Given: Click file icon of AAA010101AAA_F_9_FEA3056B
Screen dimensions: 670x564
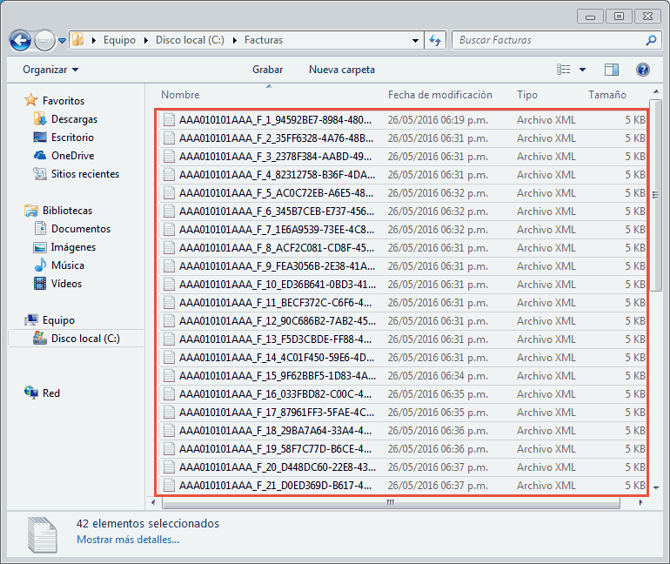Looking at the screenshot, I should coord(169,266).
